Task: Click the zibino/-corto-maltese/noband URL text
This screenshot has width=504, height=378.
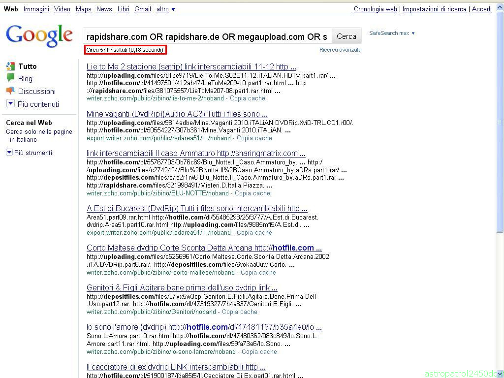Action: pyautogui.click(x=161, y=273)
